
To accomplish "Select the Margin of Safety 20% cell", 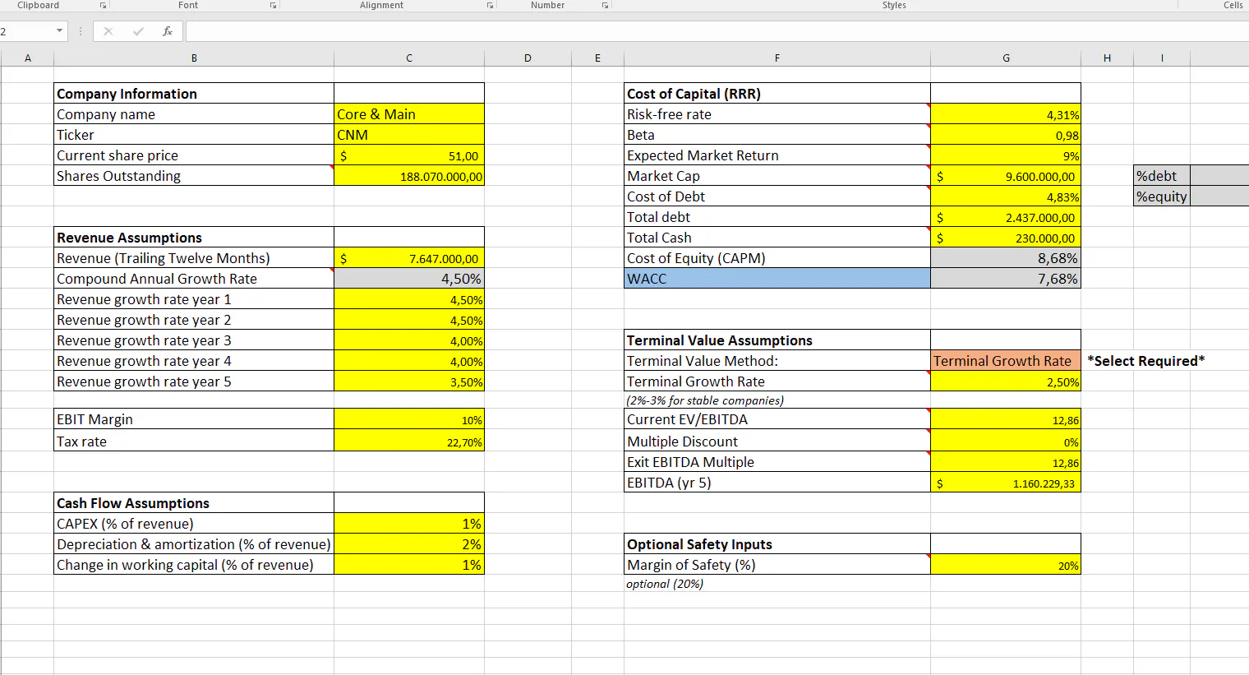I will [x=1006, y=565].
